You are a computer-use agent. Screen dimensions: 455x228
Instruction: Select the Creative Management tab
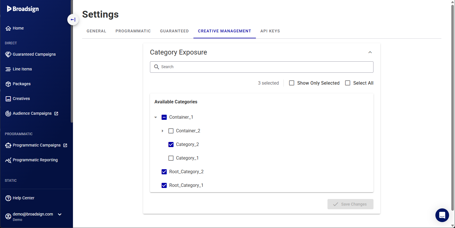point(225,31)
